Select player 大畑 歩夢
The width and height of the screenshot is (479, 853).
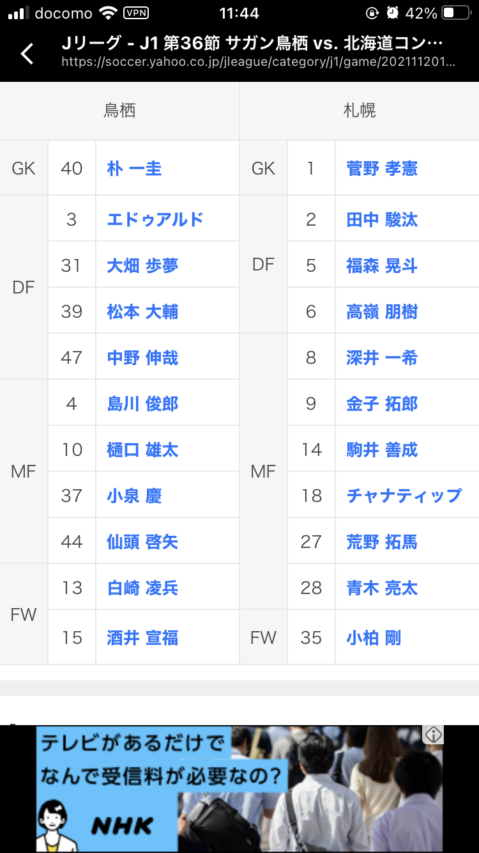142,265
